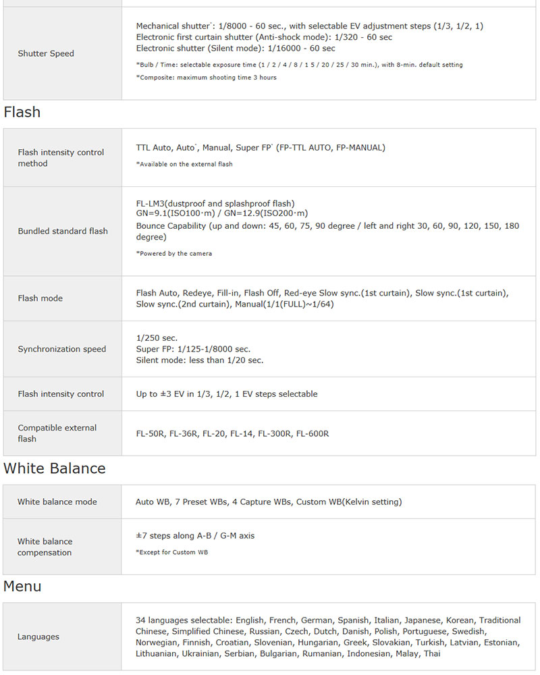Click the Bundled standard flash label
540x675 pixels.
pos(63,231)
